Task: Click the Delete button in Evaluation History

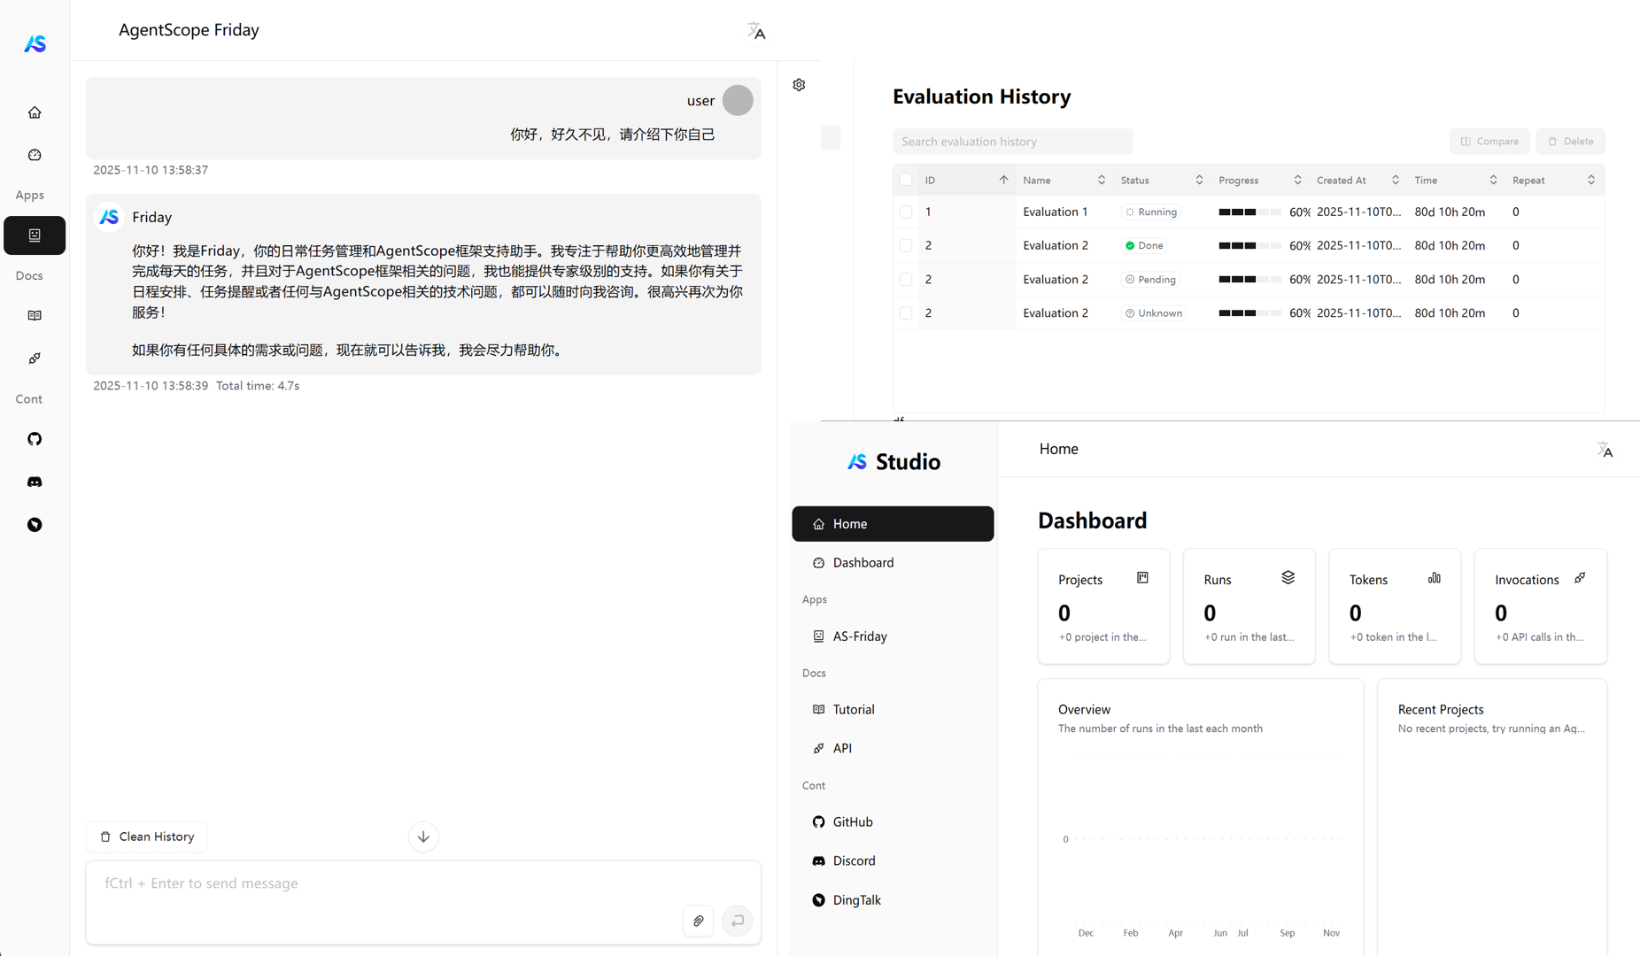Action: click(1570, 142)
